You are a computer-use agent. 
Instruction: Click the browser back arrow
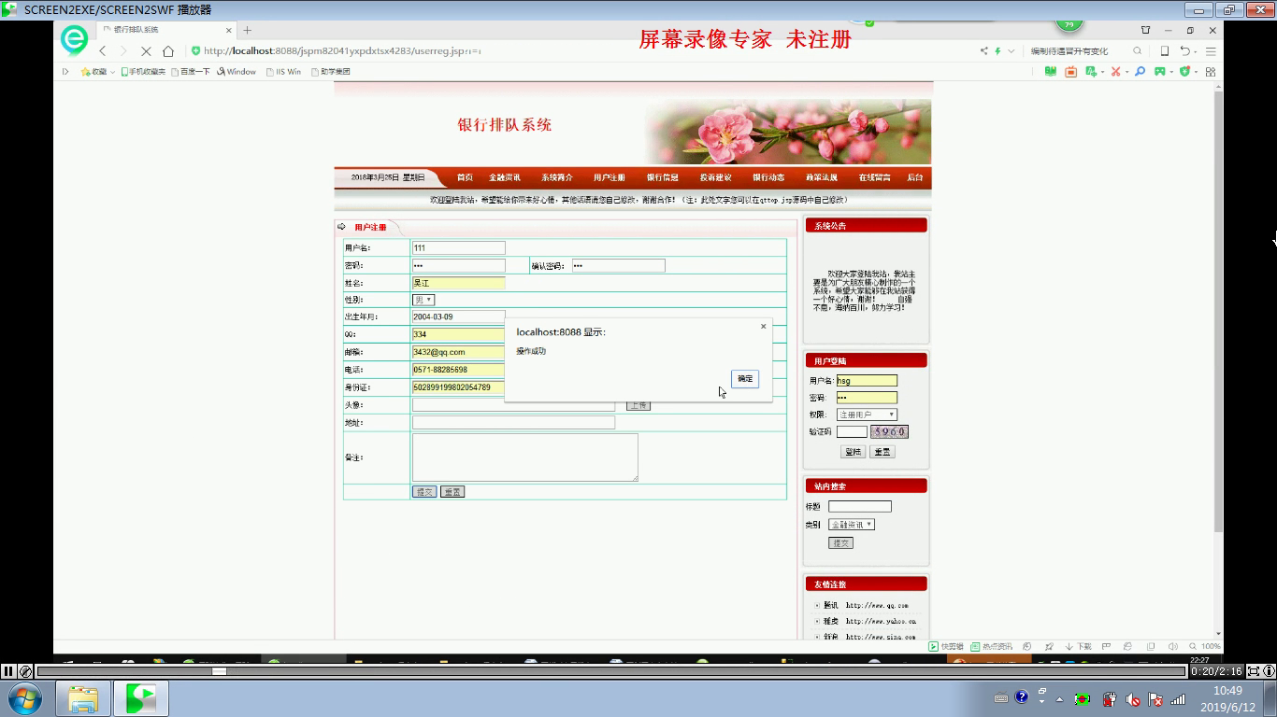[x=103, y=51]
